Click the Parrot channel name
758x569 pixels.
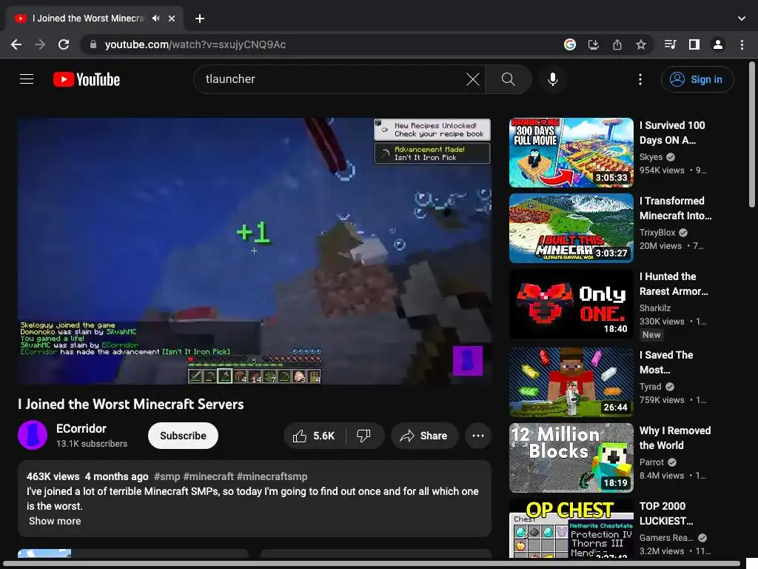pos(651,462)
